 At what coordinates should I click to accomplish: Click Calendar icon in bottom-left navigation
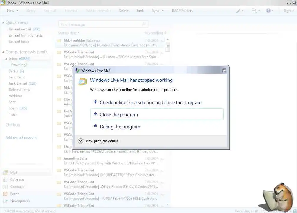coord(5,180)
